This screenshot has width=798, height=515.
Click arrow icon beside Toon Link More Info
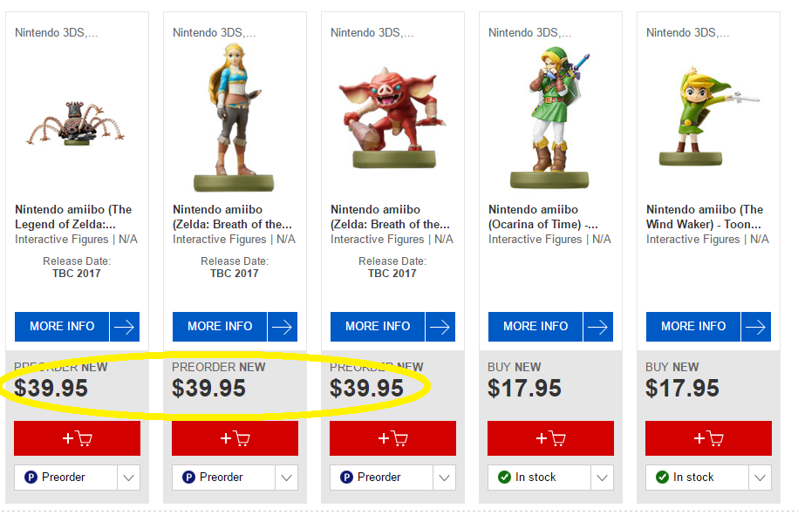tap(756, 327)
